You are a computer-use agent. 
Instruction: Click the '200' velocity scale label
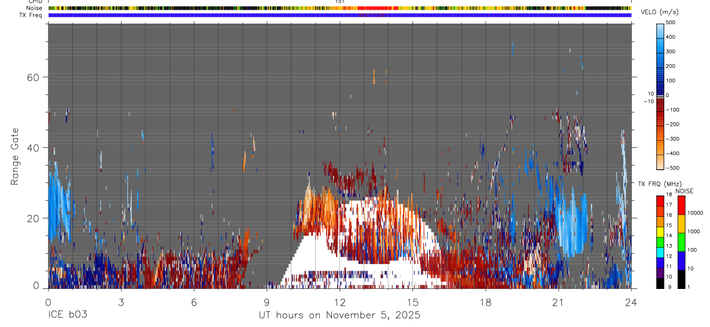[671, 66]
